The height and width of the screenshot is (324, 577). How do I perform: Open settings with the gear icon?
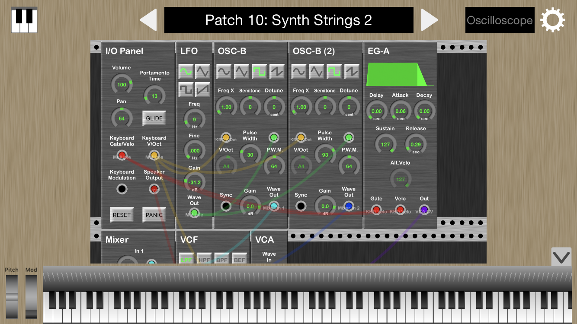552,20
